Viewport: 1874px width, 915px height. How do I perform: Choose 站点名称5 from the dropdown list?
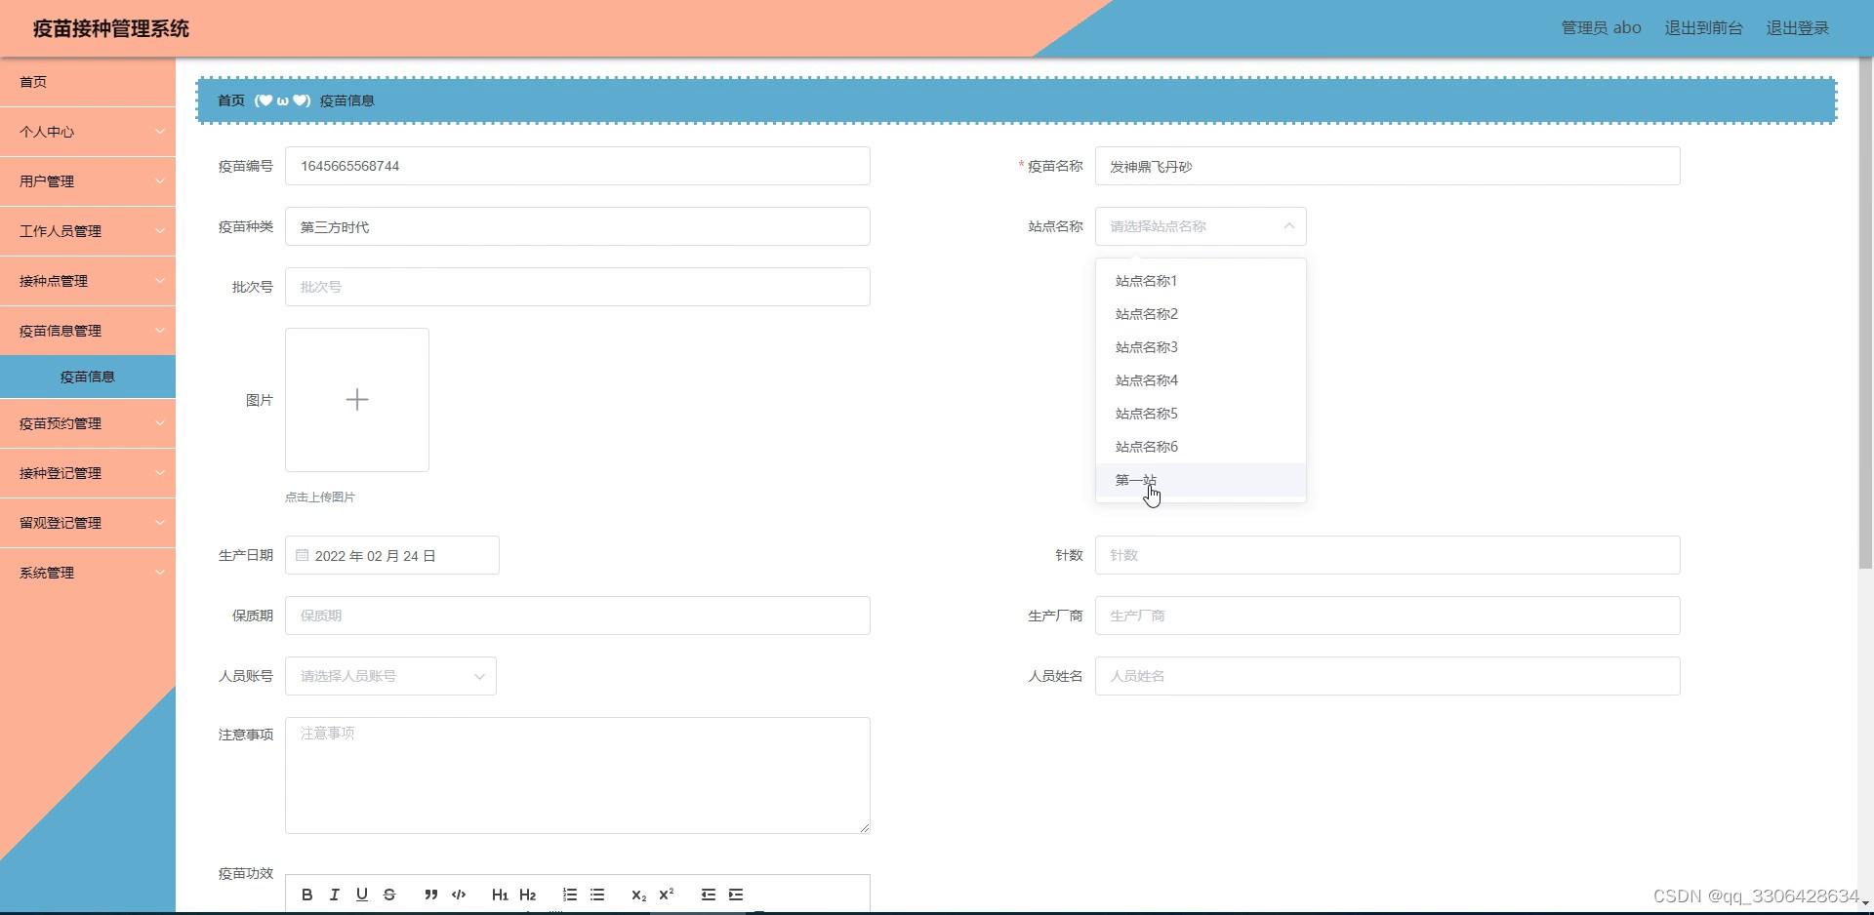tap(1201, 414)
